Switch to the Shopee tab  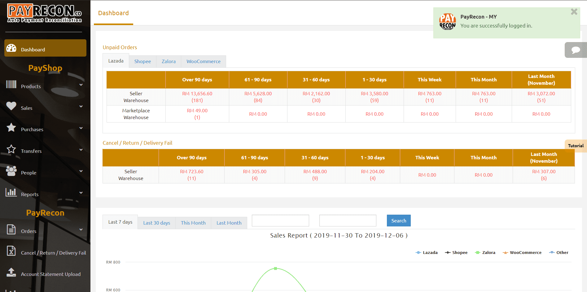142,62
